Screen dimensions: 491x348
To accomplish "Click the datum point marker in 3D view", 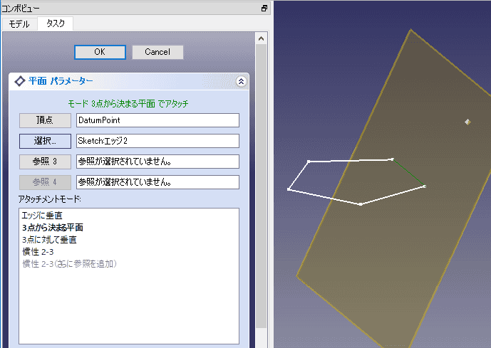I will (467, 122).
